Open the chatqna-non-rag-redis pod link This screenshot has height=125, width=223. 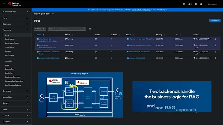pyautogui.click(x=48, y=40)
